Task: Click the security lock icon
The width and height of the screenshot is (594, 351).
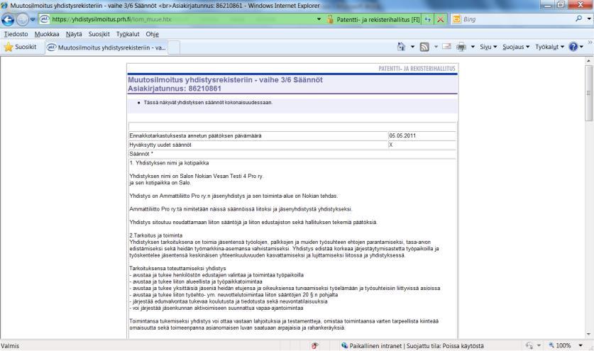Action: click(x=330, y=19)
